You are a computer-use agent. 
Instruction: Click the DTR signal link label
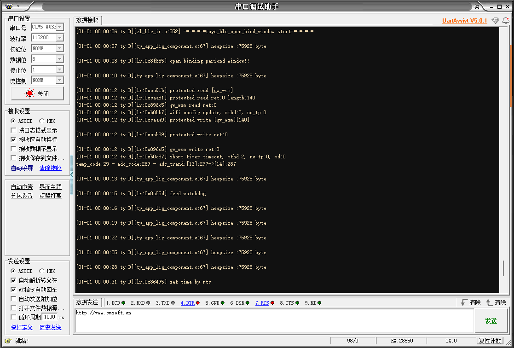[187, 303]
